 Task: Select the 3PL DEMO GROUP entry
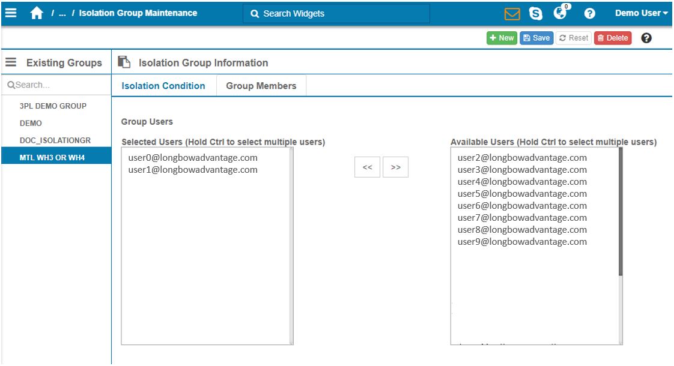[x=53, y=106]
